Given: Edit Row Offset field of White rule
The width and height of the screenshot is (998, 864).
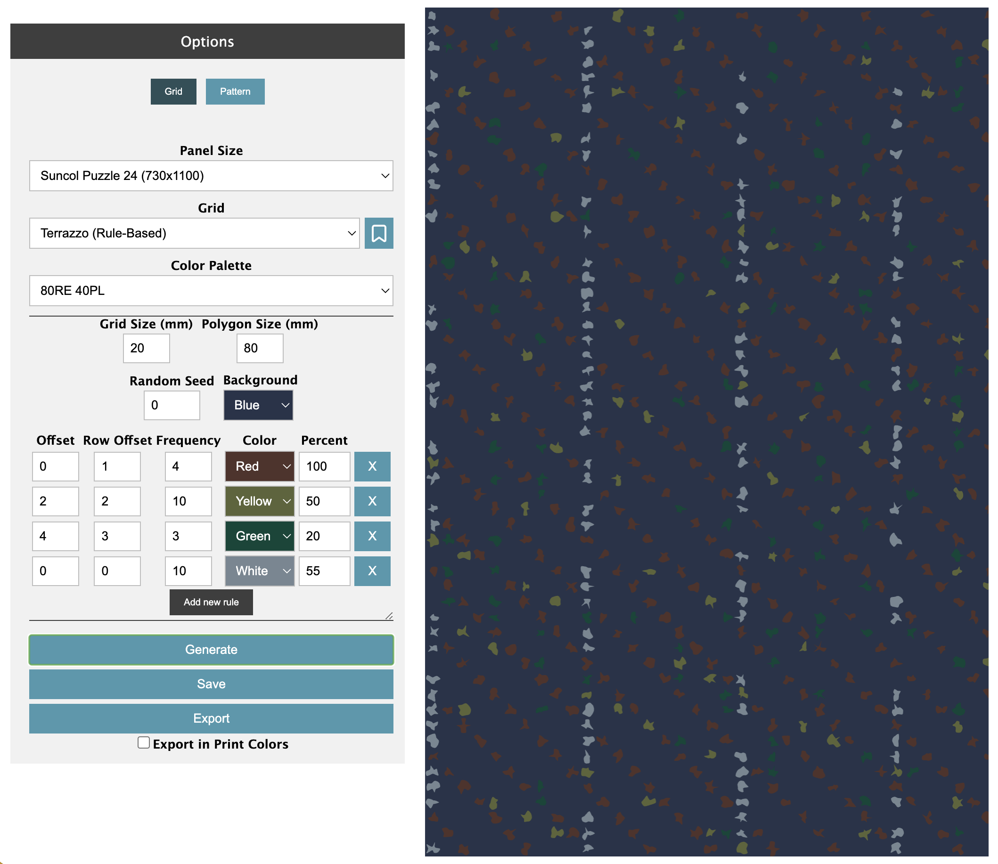Looking at the screenshot, I should tap(117, 571).
